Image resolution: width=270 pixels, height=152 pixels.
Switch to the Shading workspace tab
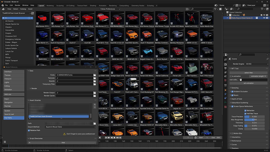pos(93,5)
